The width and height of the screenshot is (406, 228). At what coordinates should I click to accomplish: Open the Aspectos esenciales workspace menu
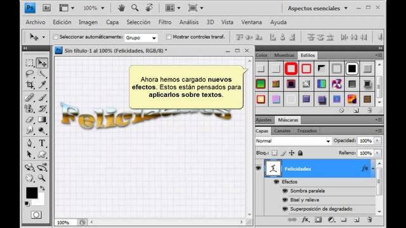tap(318, 8)
